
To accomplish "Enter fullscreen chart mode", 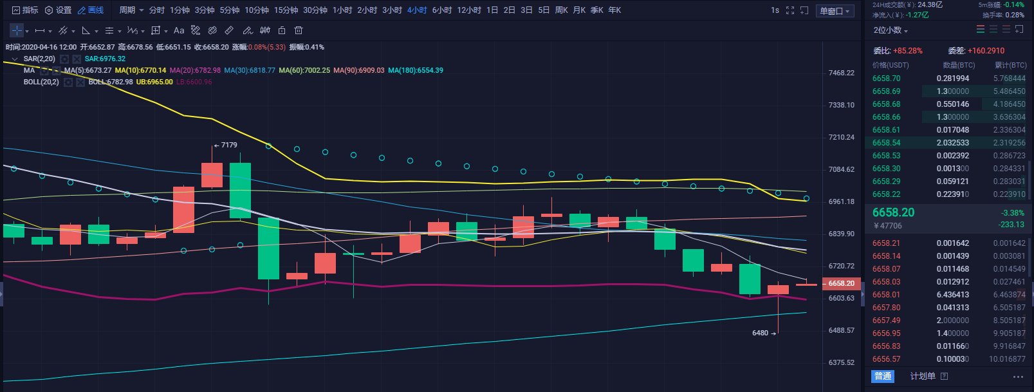I will click(790, 10).
